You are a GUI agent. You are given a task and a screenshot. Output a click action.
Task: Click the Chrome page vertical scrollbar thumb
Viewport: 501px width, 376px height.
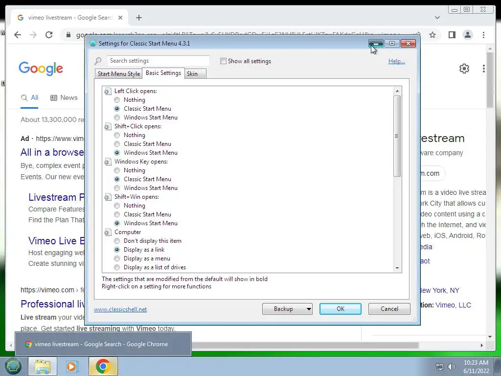[x=490, y=80]
